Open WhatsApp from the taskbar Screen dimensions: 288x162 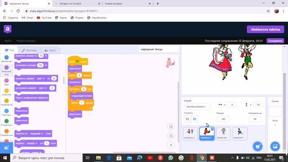[x=171, y=158]
